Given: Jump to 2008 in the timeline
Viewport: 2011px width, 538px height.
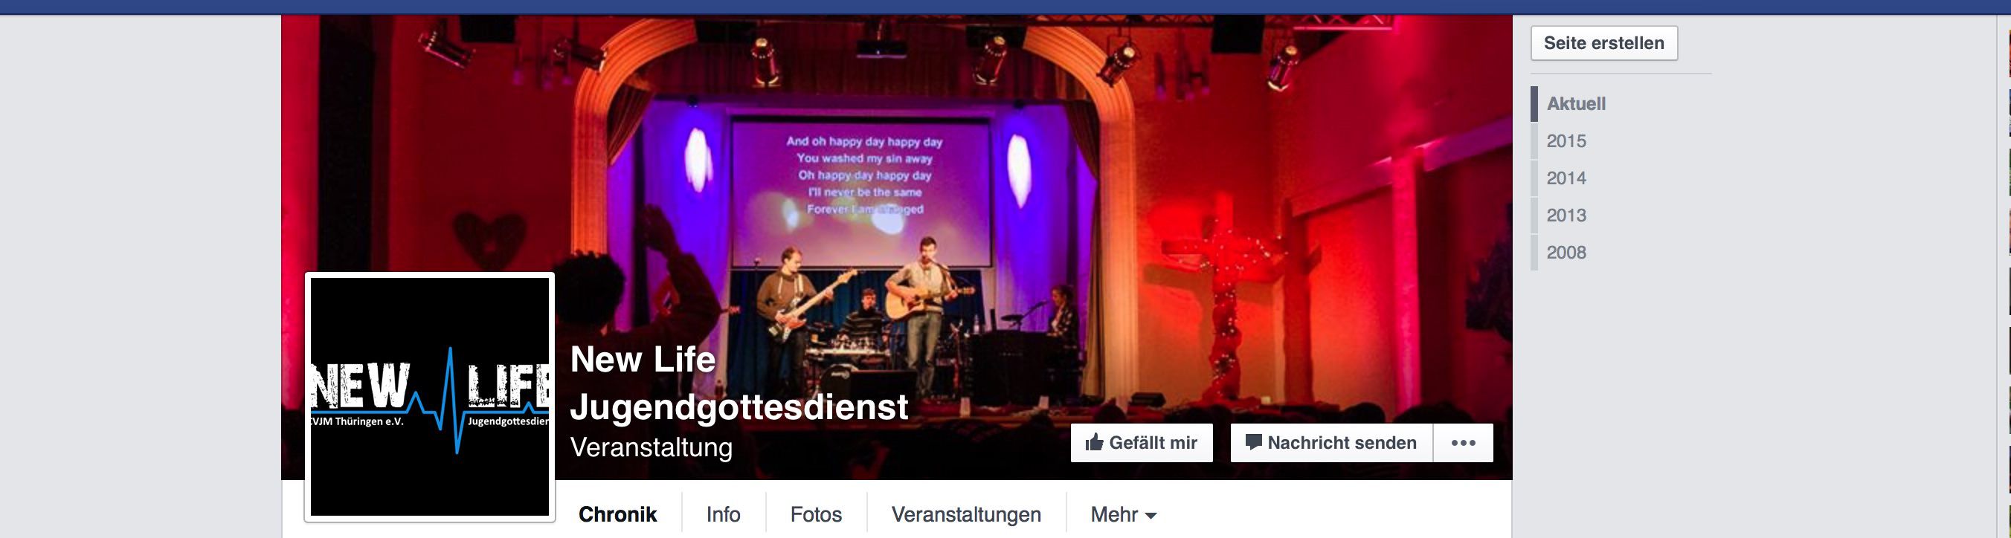Looking at the screenshot, I should [x=1566, y=252].
